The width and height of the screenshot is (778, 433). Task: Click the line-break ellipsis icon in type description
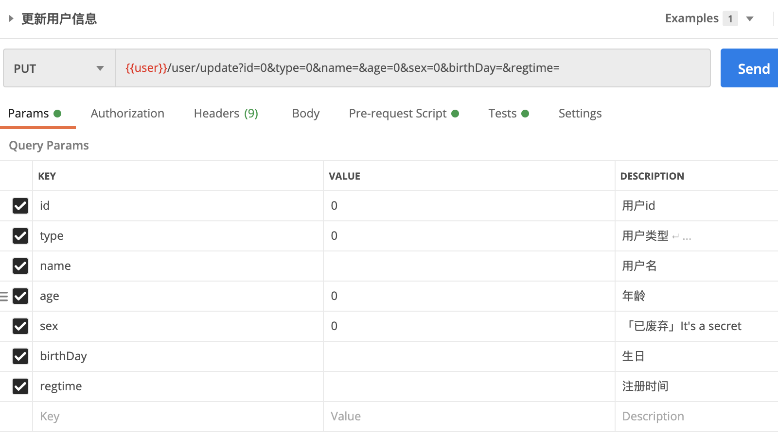click(x=682, y=237)
